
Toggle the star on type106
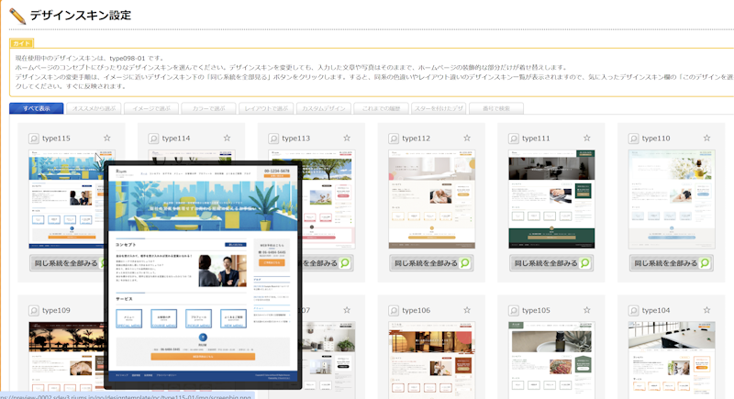click(x=467, y=310)
